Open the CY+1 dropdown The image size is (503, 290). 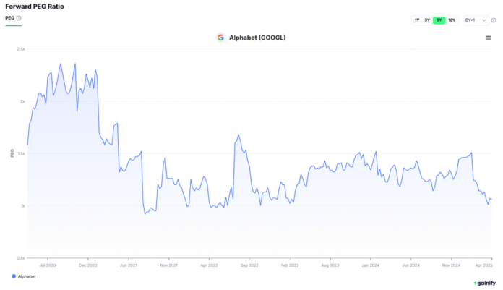[476, 20]
